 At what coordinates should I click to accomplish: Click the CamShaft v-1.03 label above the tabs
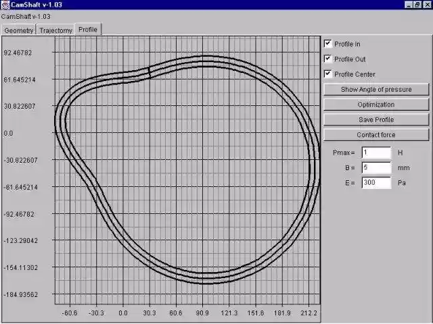pyautogui.click(x=26, y=16)
